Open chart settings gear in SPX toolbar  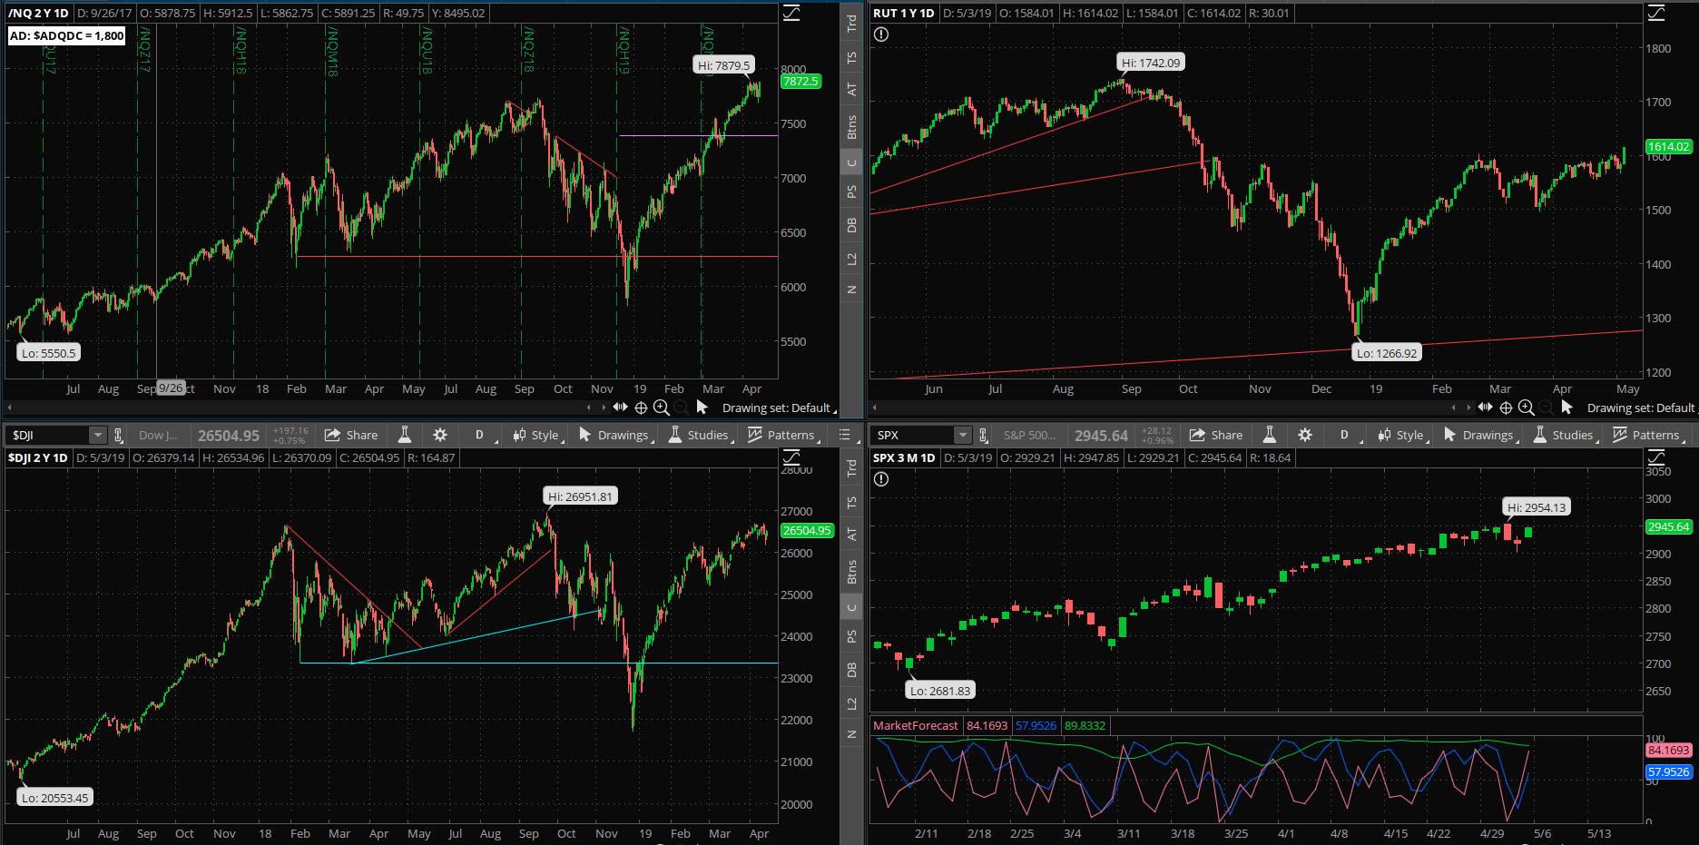click(x=1305, y=435)
